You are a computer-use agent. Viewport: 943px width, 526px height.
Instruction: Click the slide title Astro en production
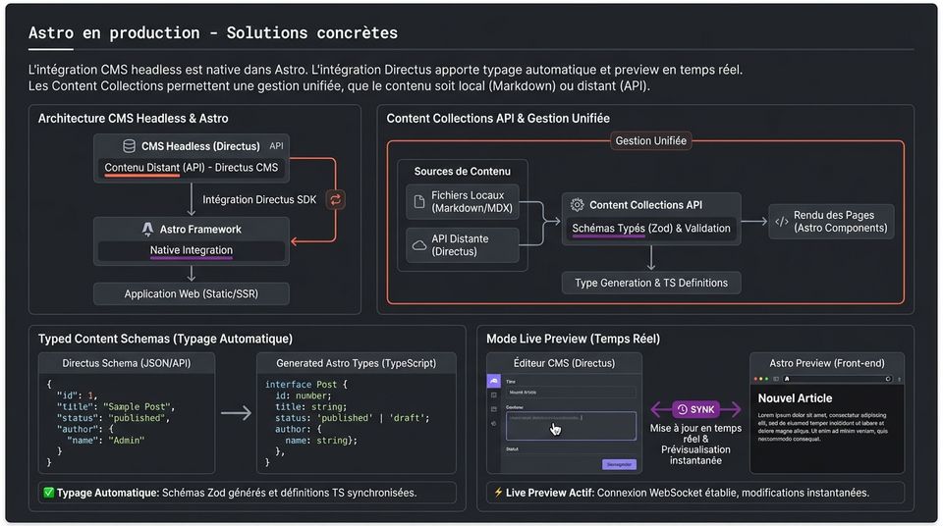[x=213, y=33]
